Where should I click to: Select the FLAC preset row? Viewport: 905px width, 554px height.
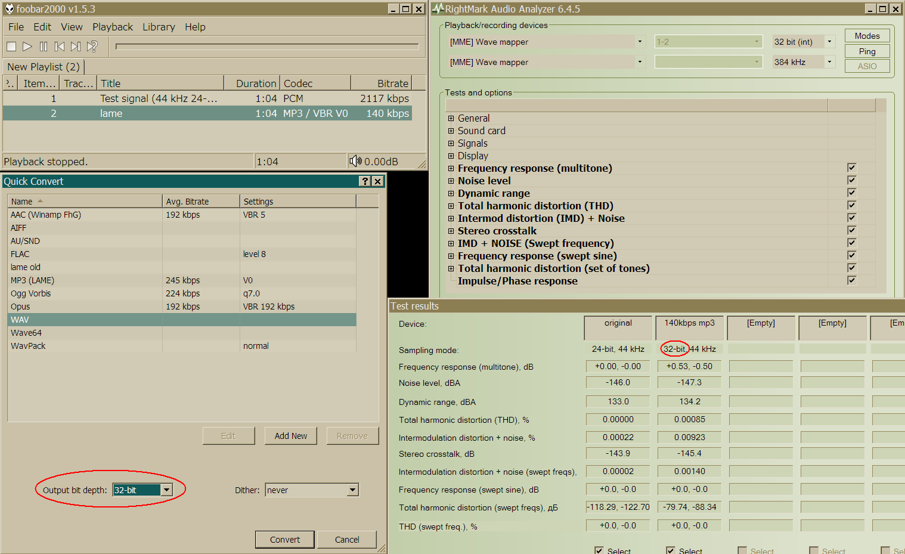click(182, 254)
